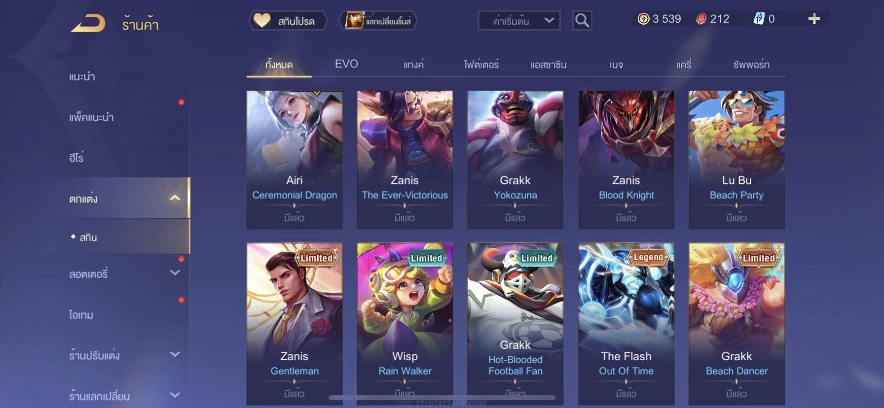This screenshot has width=884, height=408.
Task: Tap the red gem currency icon
Action: pyautogui.click(x=701, y=19)
